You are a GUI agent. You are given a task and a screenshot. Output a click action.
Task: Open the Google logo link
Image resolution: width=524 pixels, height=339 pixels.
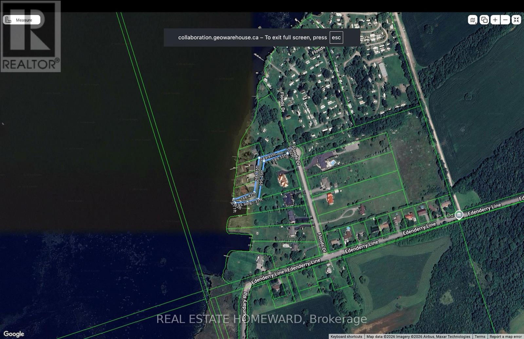click(14, 334)
